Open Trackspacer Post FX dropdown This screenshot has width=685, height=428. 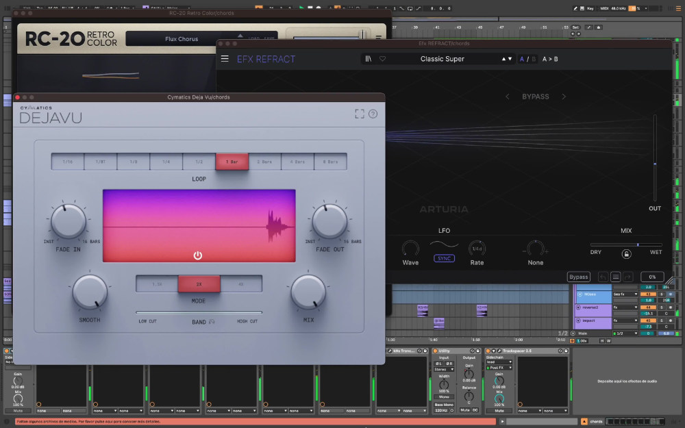point(499,368)
